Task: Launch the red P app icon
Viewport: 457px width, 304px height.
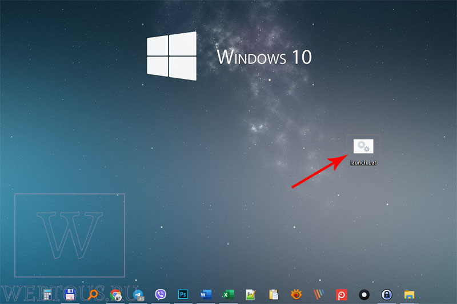Action: coord(341,295)
